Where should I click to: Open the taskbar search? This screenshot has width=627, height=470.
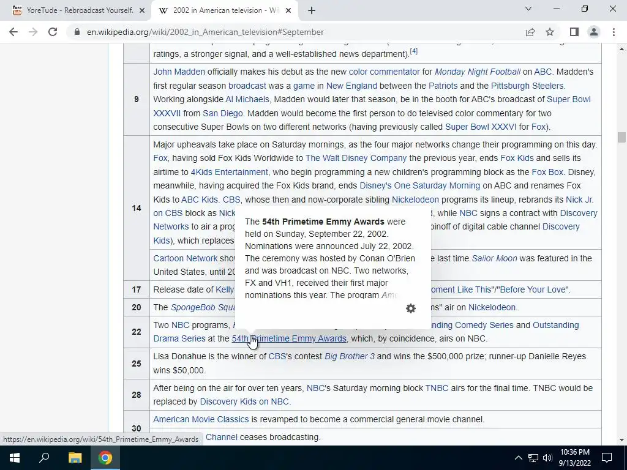click(x=44, y=458)
